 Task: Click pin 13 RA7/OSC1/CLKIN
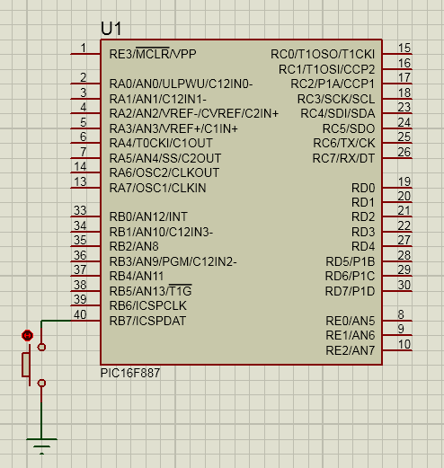coord(85,188)
